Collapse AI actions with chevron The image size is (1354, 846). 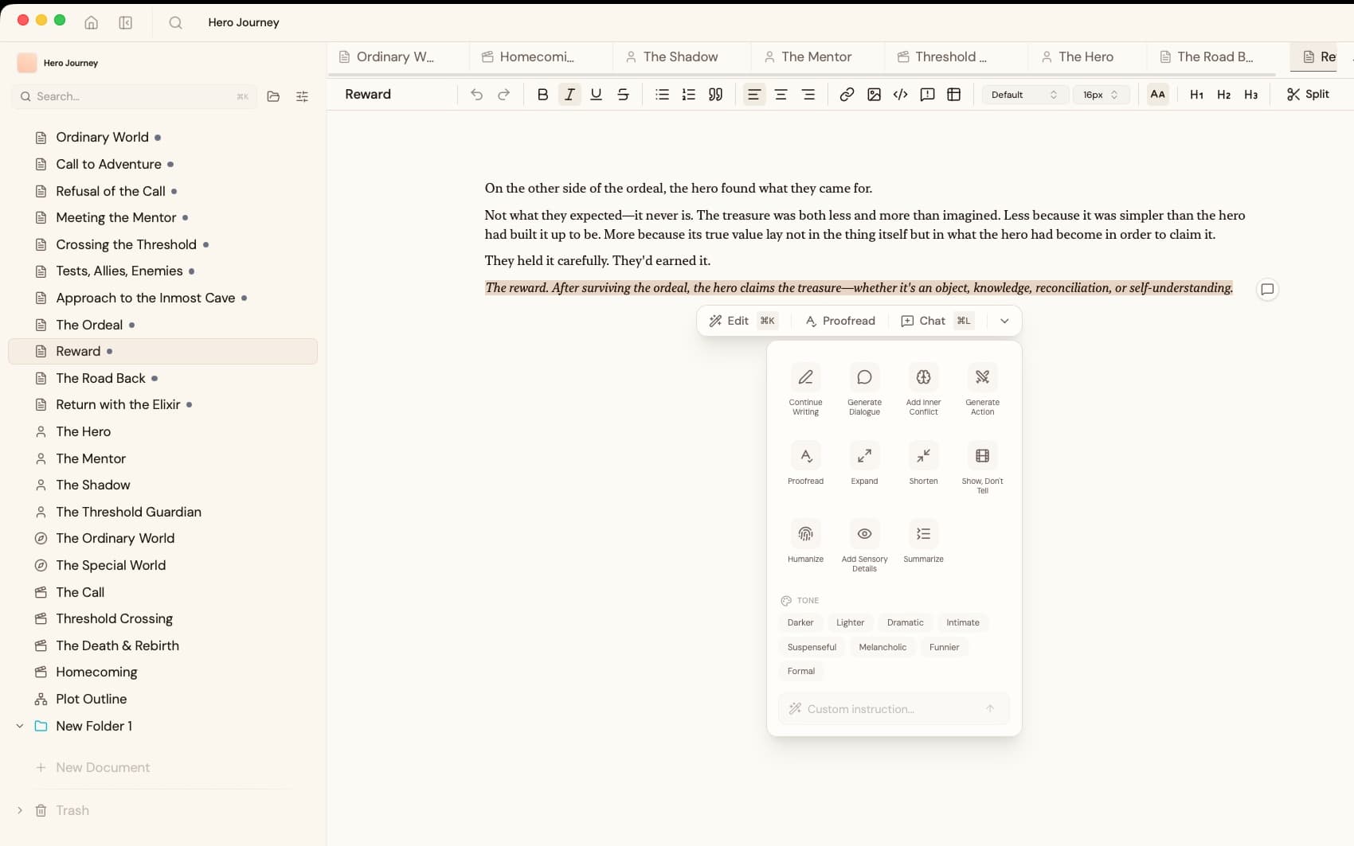point(1004,321)
